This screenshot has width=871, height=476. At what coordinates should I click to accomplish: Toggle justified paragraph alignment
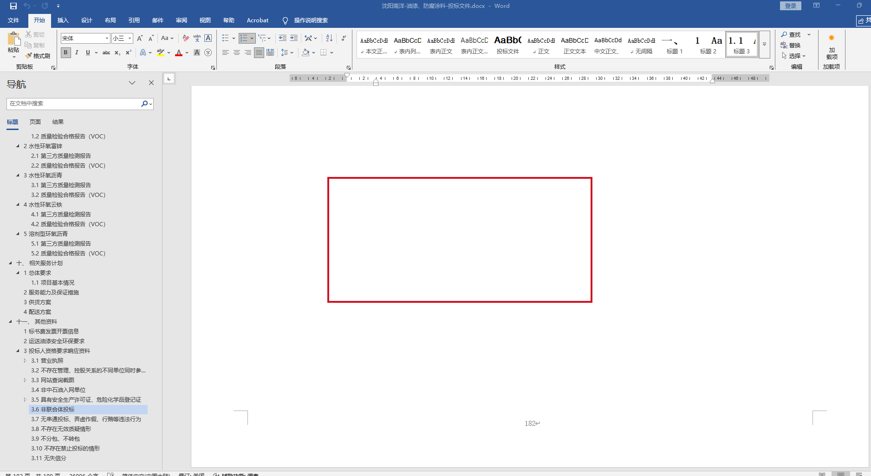[259, 52]
